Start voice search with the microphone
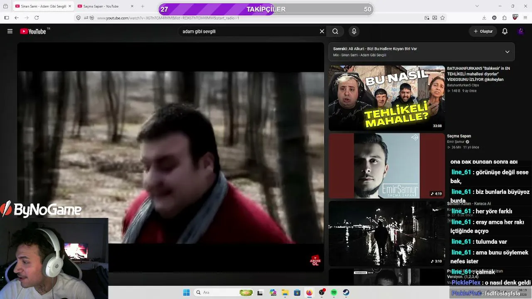The height and width of the screenshot is (299, 532). tap(354, 31)
